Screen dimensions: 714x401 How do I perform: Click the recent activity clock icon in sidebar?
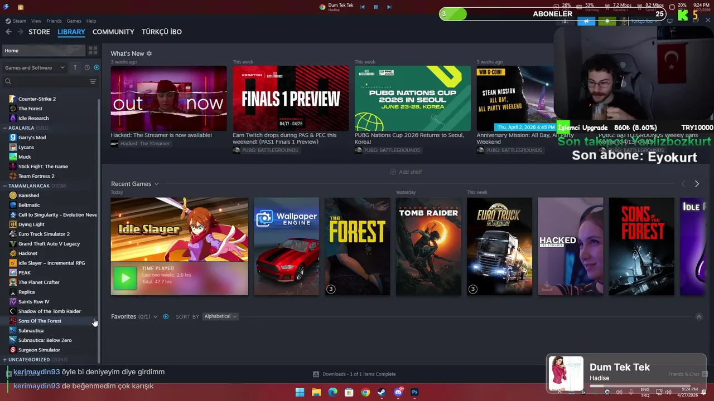[x=87, y=67]
